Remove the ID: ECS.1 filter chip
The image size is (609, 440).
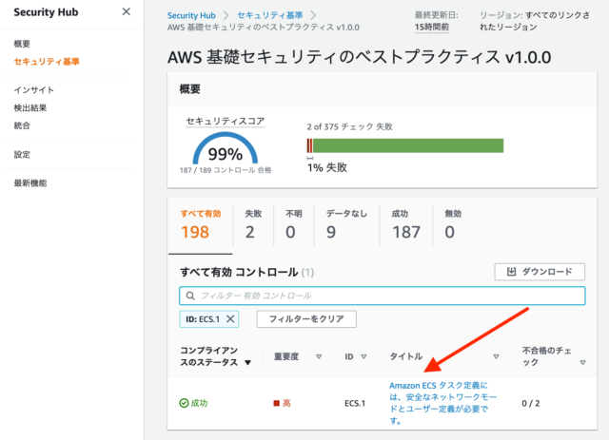coord(230,319)
